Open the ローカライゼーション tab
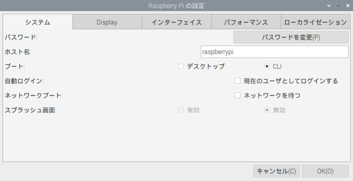This screenshot has height=181, width=353. pos(316,21)
